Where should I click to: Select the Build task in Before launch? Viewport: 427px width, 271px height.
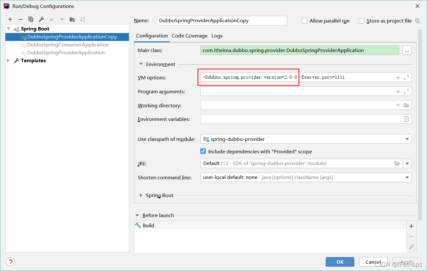(x=270, y=225)
